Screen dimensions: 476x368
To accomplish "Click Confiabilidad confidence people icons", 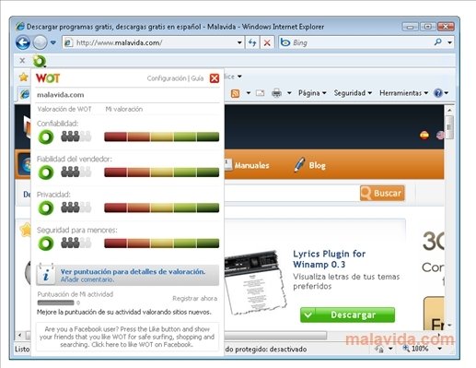I will pos(76,137).
